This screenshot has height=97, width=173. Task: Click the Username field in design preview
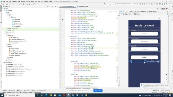pyautogui.click(x=144, y=34)
